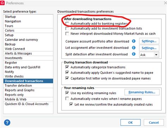This screenshot has height=128, width=167.
Task: Select Reports only preferences
Action: click(x=28, y=95)
